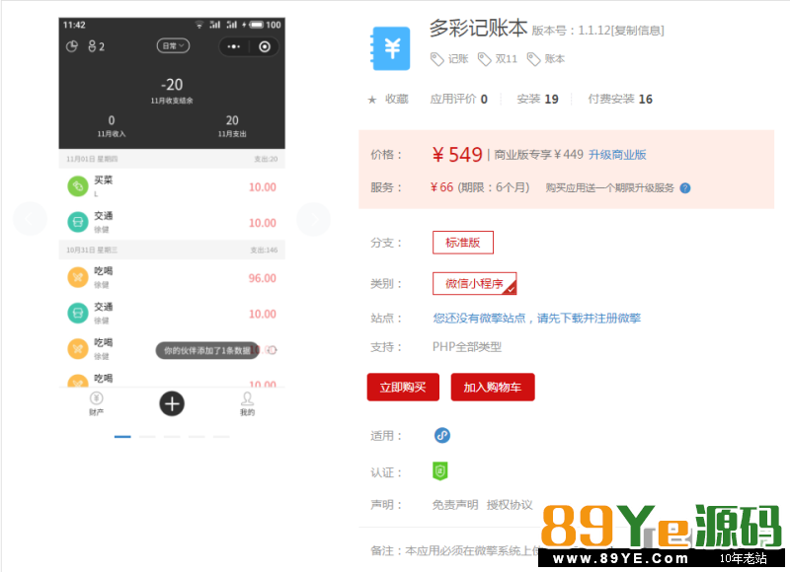Select the 微信小程序 category option

[474, 283]
